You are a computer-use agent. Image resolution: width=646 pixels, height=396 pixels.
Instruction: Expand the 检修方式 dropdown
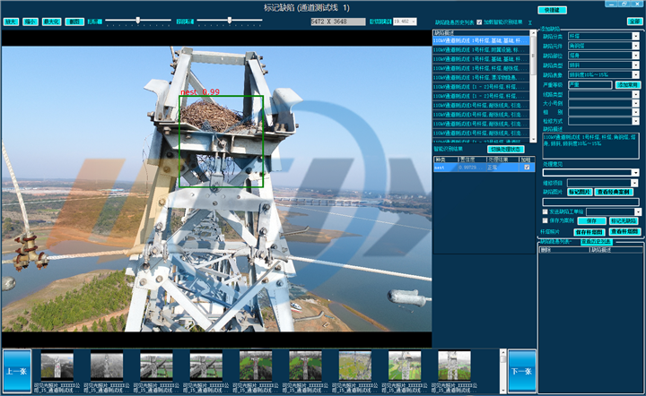tap(636, 121)
